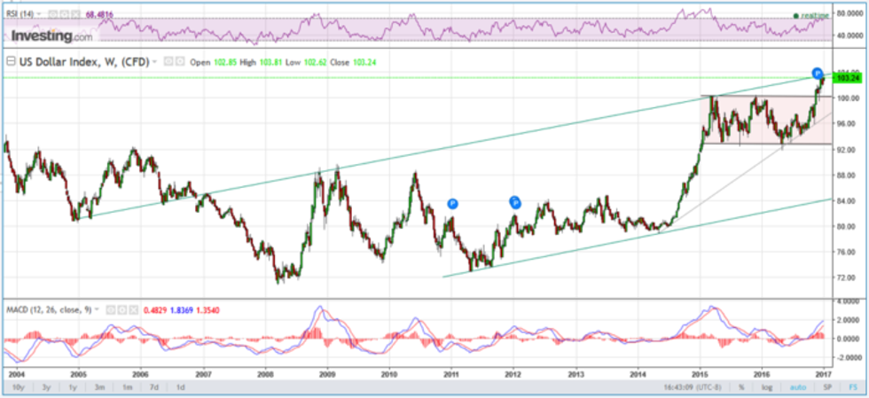
Task: Click second icon beside US Dollar Index title
Action: click(178, 61)
